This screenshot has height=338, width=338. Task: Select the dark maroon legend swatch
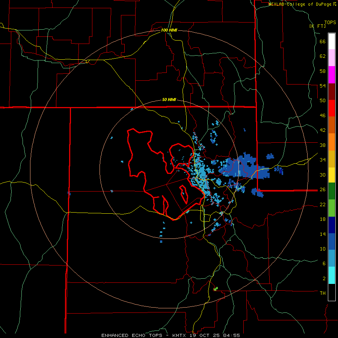point(332,91)
